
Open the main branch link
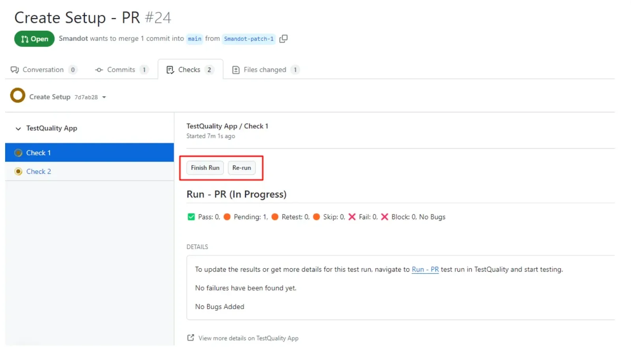[194, 39]
